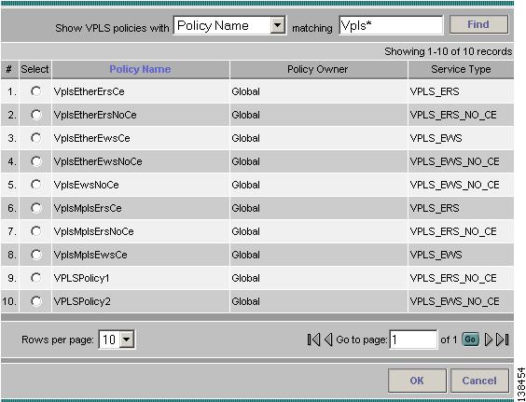This screenshot has height=402, width=526.
Task: Go to the next page arrow icon
Action: 489,340
